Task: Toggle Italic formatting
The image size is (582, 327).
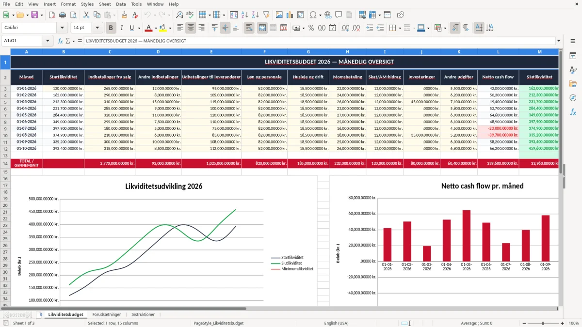Action: [121, 28]
